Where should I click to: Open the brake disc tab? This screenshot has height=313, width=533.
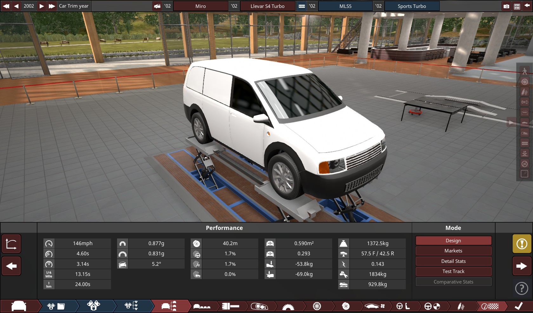tap(346, 306)
